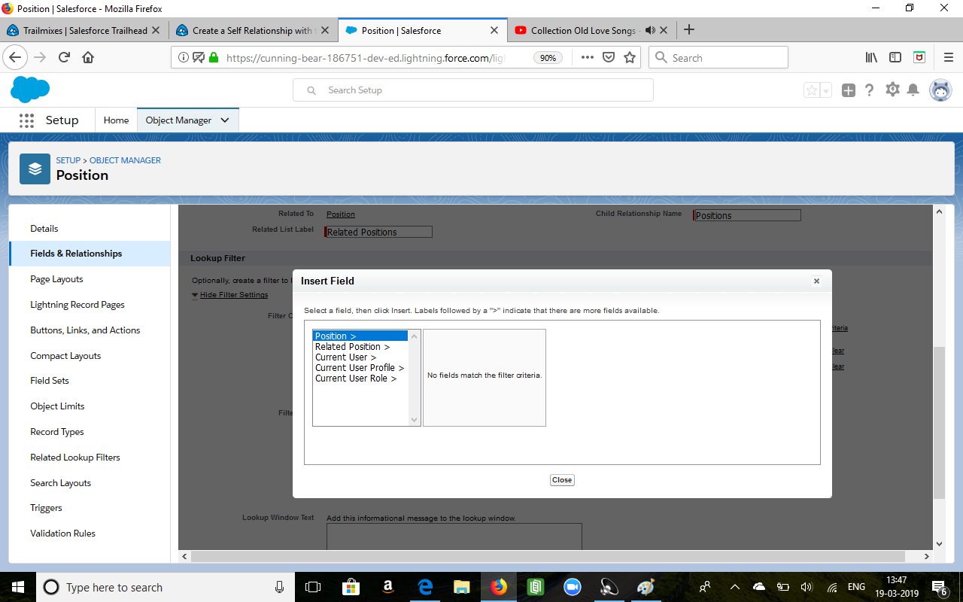Click the Close button in Insert Field

click(x=562, y=480)
